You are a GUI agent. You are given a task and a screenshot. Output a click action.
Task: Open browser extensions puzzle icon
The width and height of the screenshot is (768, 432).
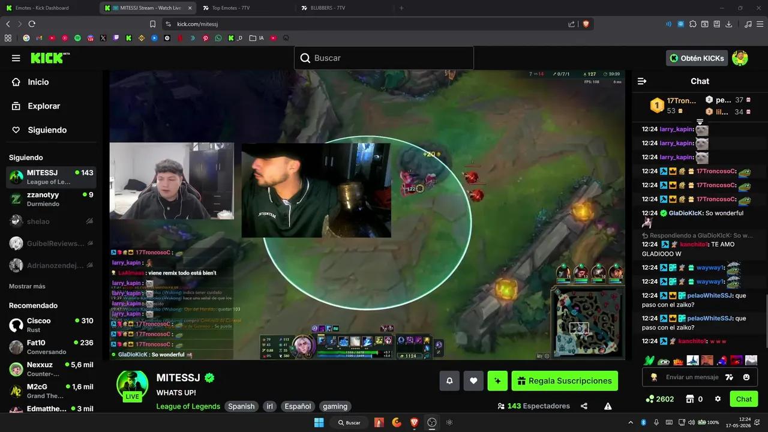point(693,24)
